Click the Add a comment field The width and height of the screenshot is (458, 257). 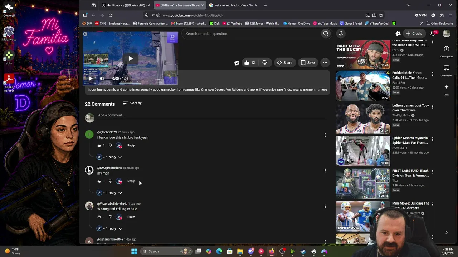[x=212, y=115]
